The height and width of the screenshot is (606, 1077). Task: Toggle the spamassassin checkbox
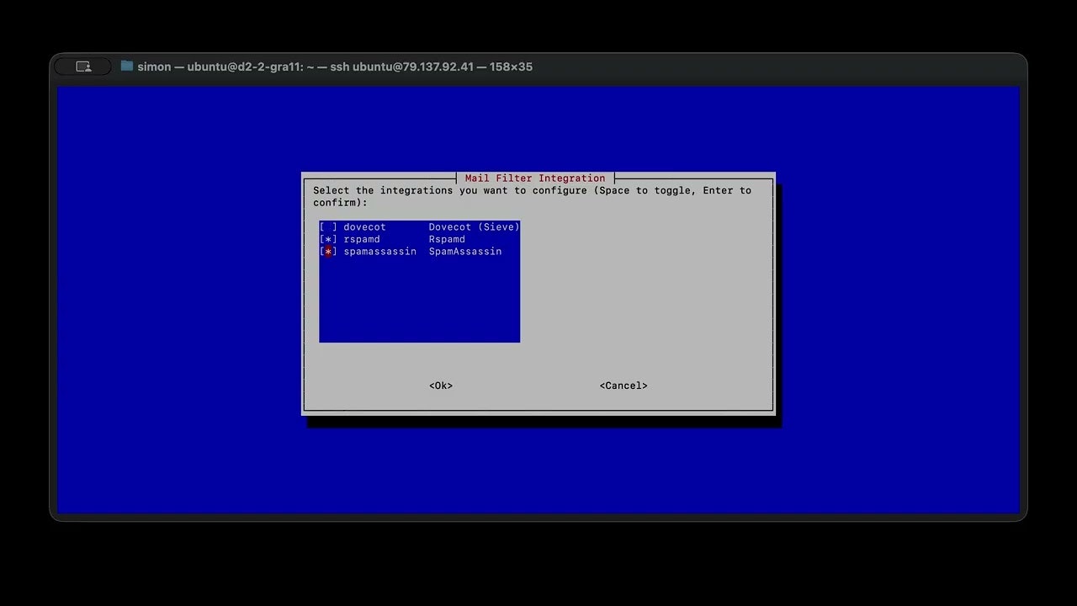pyautogui.click(x=328, y=252)
